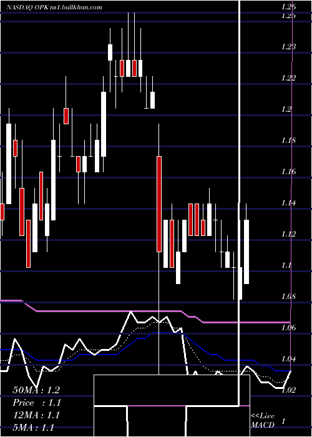
Task: Click the NASDAQ OPK chart title
Action: 54,7
